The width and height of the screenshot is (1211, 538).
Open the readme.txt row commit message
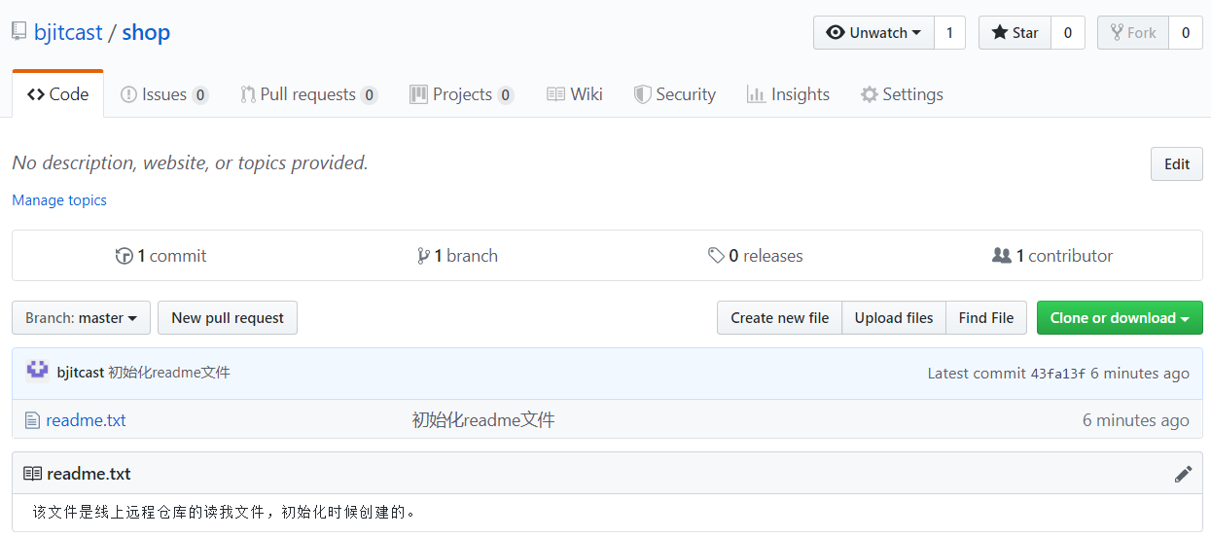(x=483, y=420)
